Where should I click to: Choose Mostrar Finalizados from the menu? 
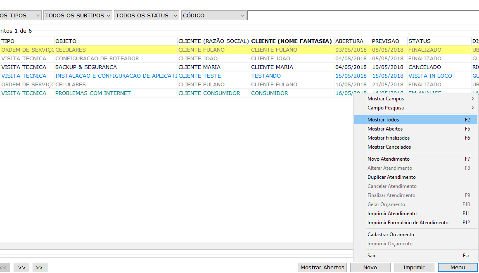(x=416, y=138)
